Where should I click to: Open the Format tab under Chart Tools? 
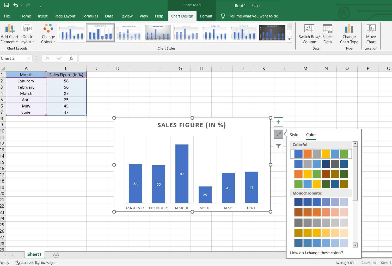pyautogui.click(x=206, y=16)
